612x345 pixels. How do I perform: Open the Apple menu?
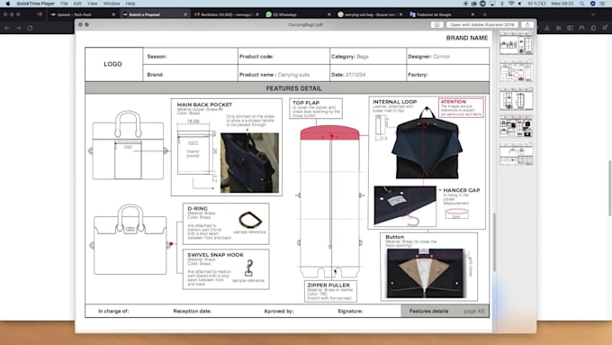7,4
